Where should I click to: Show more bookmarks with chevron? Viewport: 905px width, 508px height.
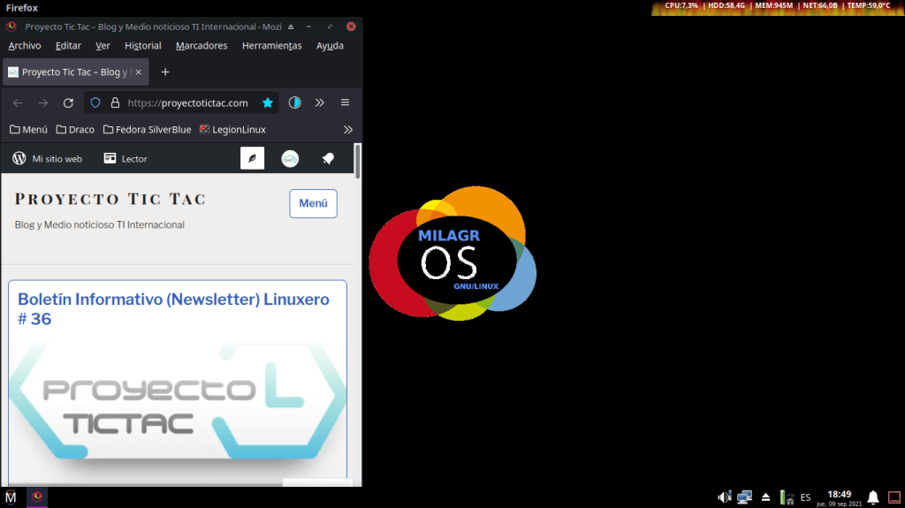point(347,129)
